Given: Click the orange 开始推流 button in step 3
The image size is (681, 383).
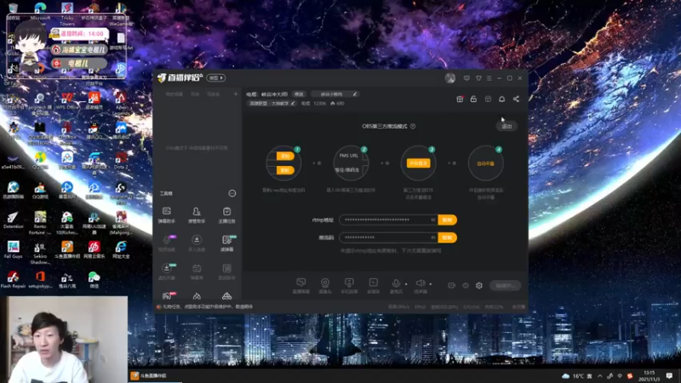Looking at the screenshot, I should click(418, 163).
